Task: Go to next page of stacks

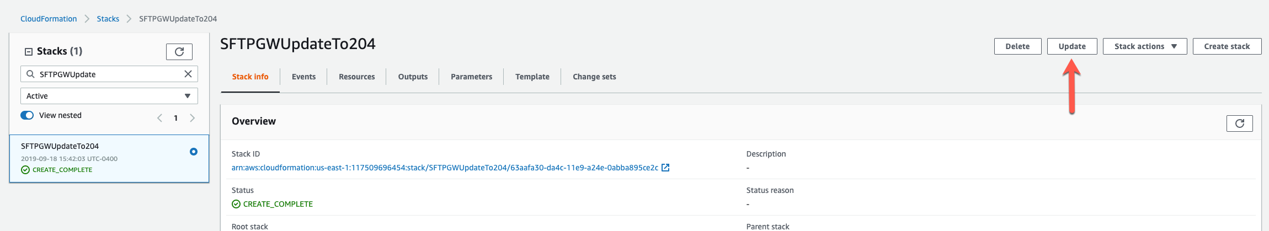Action: pos(192,118)
